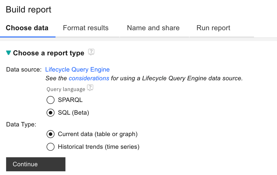Collapse the Choose a report type section
The width and height of the screenshot is (277, 175).
coord(9,53)
